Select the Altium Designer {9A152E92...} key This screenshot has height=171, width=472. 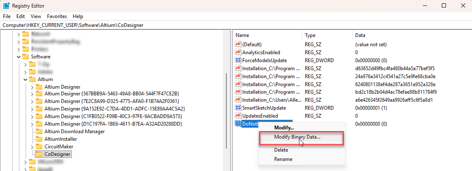pyautogui.click(x=114, y=109)
